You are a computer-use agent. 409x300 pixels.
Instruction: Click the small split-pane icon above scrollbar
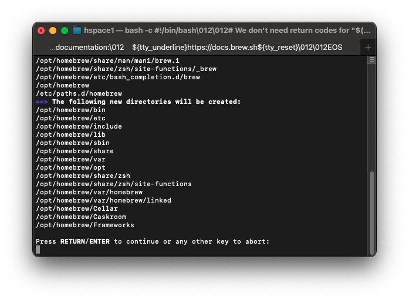click(372, 60)
